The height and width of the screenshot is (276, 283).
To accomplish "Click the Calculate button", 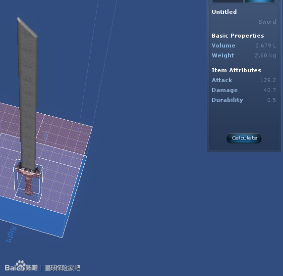I will (x=244, y=138).
